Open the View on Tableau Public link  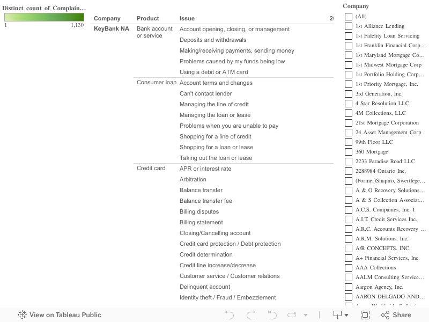[x=60, y=315]
